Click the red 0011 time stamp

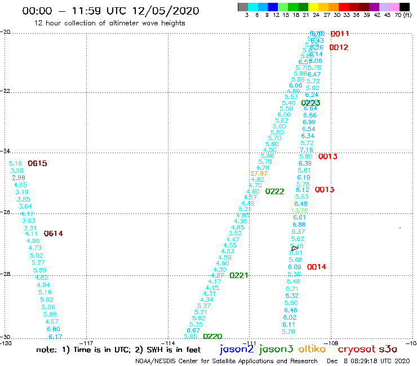[340, 34]
